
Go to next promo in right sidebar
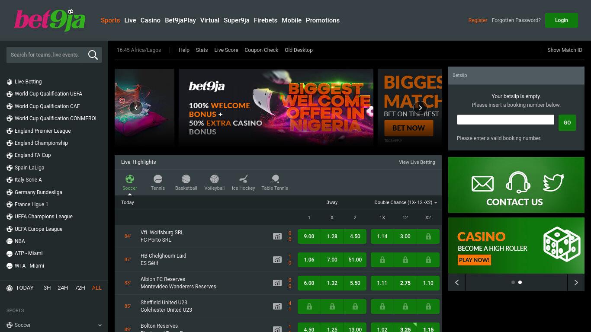576,283
